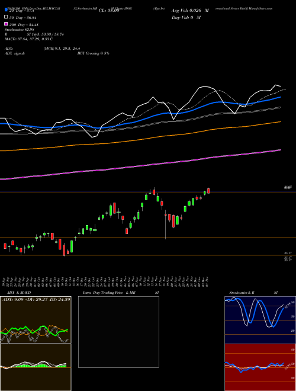Select the '50 Day = 36.84' legend text
296x391 pixels.
pos(24,17)
